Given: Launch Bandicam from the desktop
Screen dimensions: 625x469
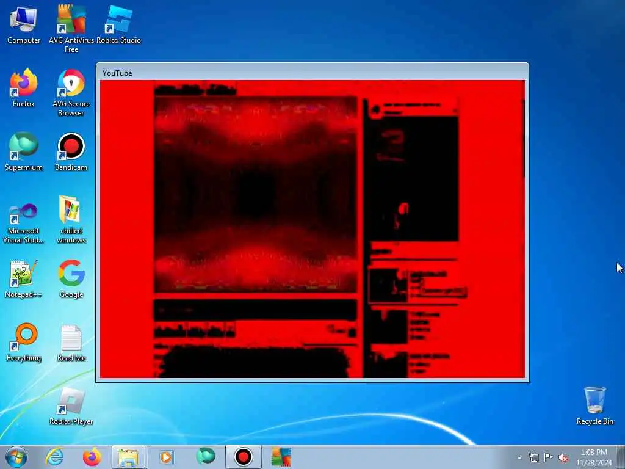Looking at the screenshot, I should pyautogui.click(x=71, y=151).
